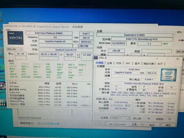The image size is (184, 138).
Task: Click the Socket E (LGA4677) platform field
Action: tap(66, 50)
